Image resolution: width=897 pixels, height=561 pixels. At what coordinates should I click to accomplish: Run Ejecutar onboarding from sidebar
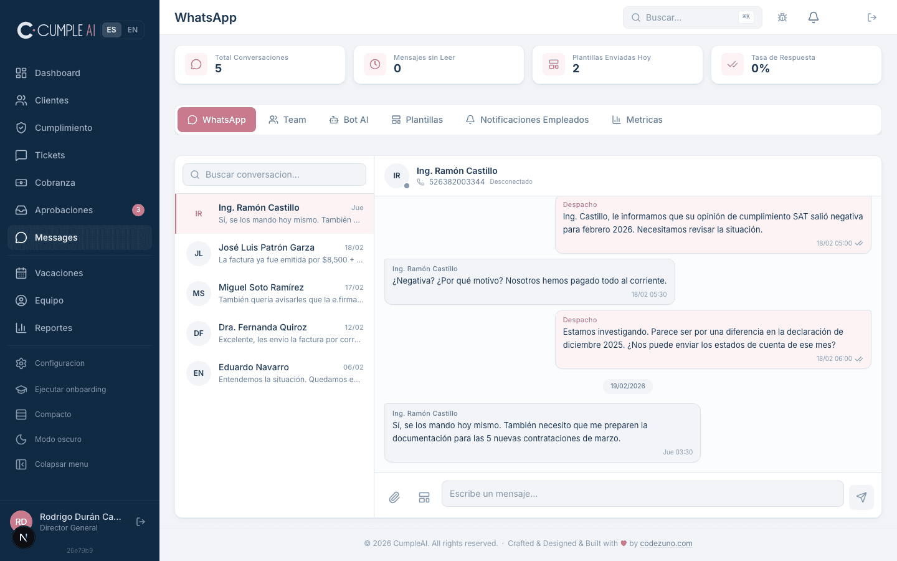(x=70, y=390)
